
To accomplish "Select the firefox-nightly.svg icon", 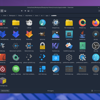I will [16, 34].
